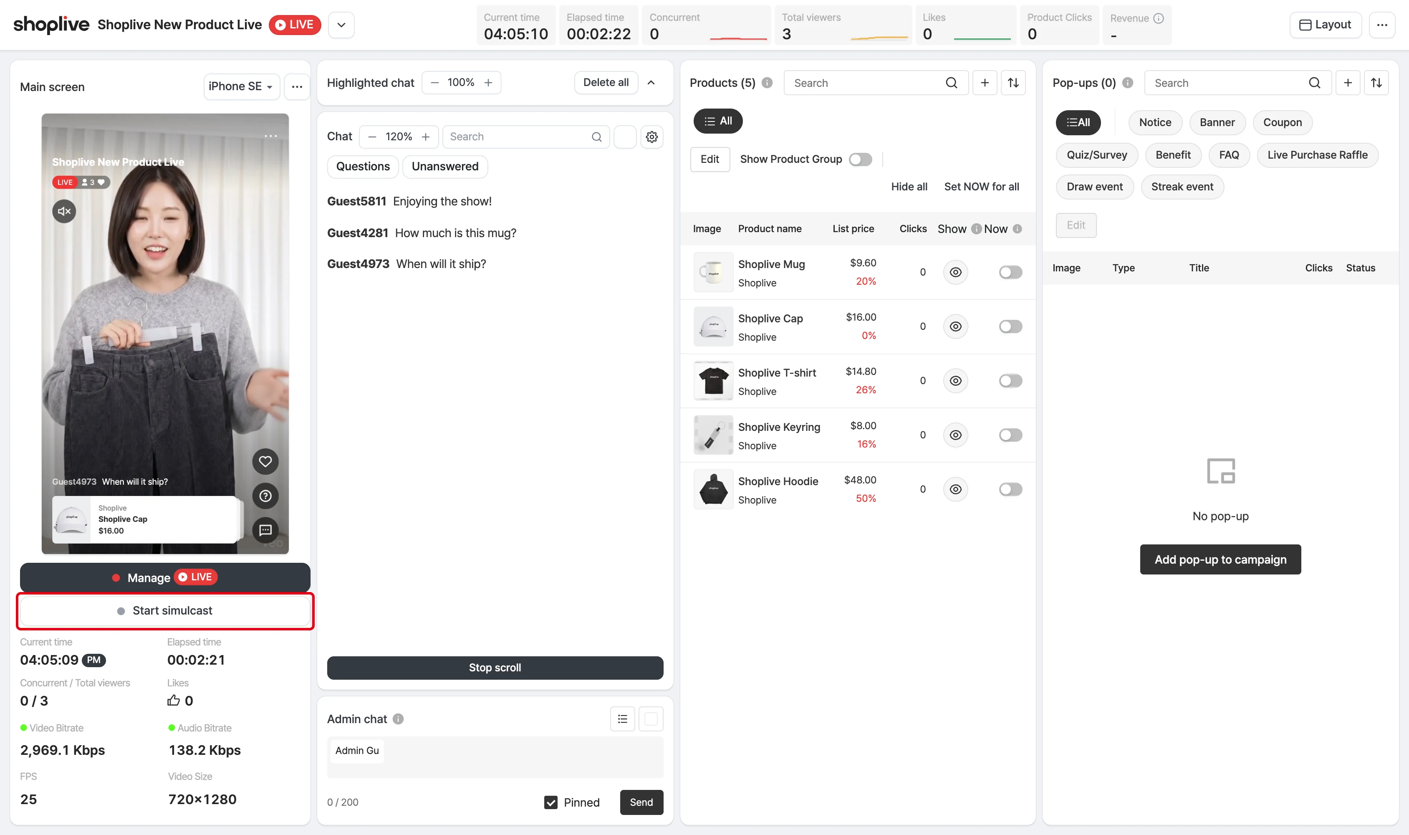Open the top-right more options ellipsis

coord(1382,25)
